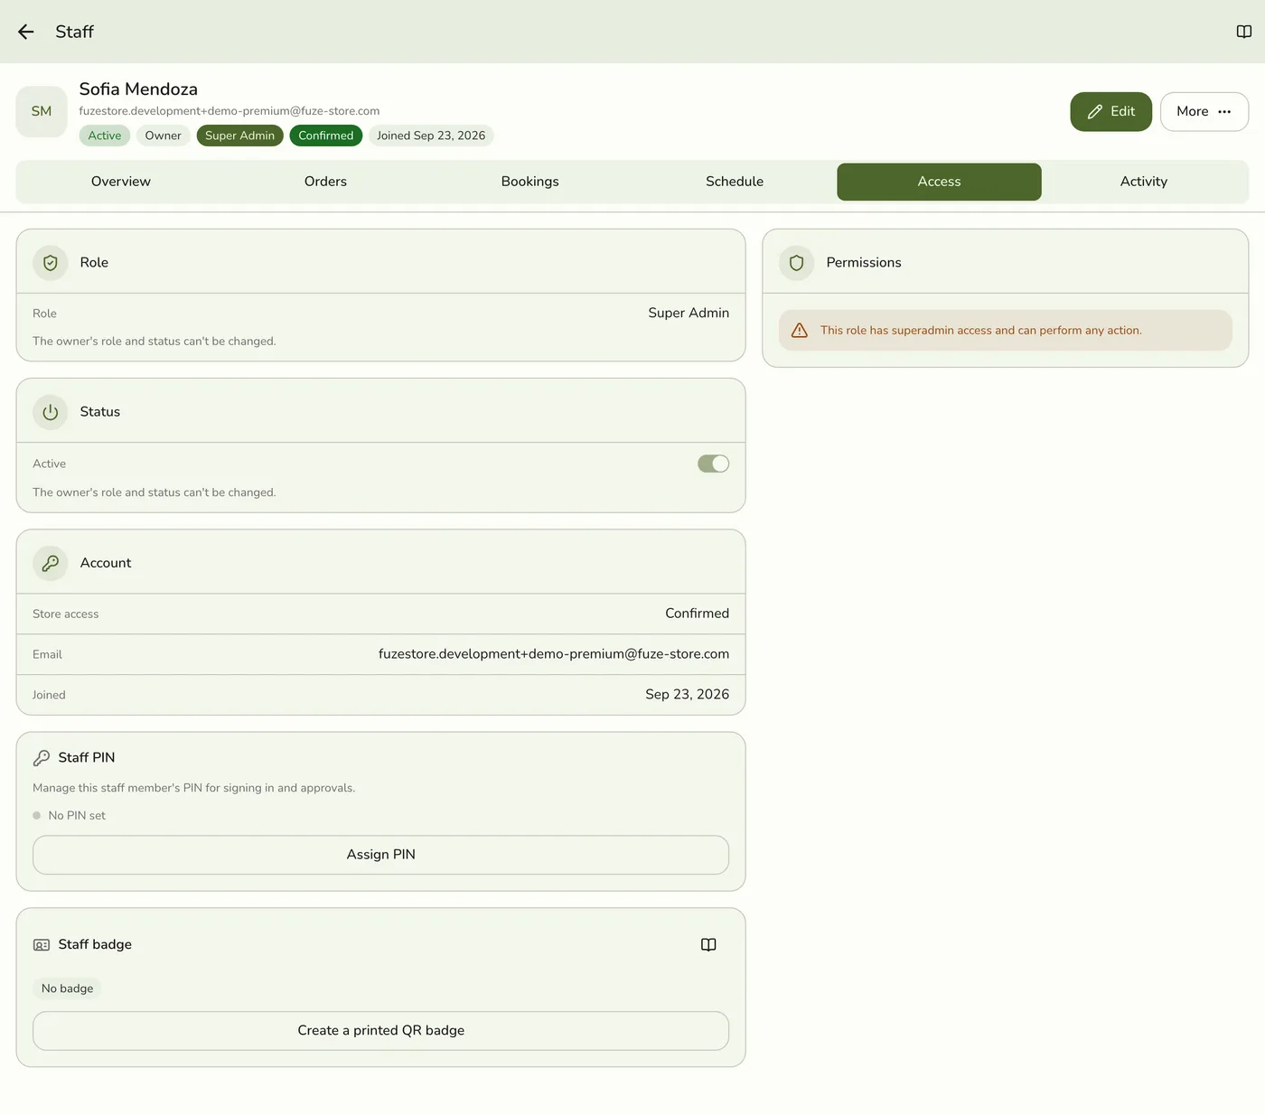Open the Schedule tab
1265x1115 pixels.
735,182
